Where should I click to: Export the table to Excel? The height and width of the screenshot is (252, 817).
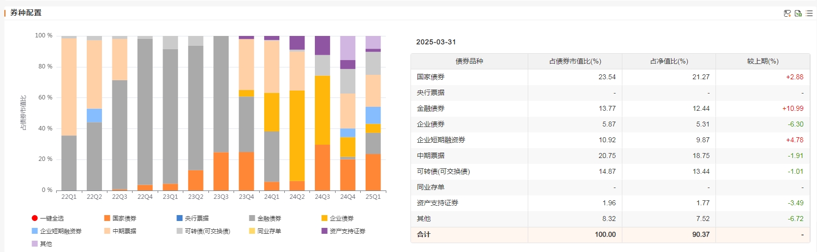pos(798,13)
